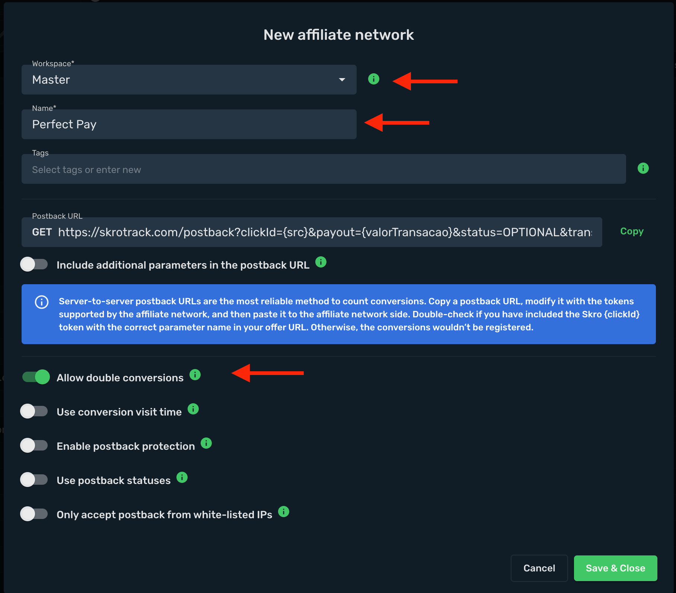Click info icon beside Use postback statuses
Viewport: 676px width, 593px height.
pos(182,477)
